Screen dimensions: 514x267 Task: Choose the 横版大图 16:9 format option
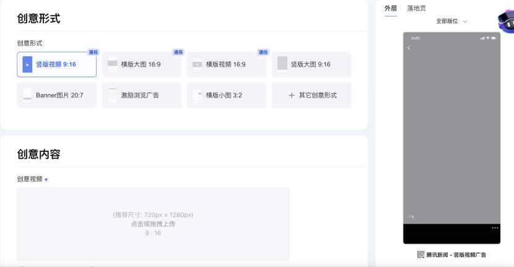click(x=141, y=64)
